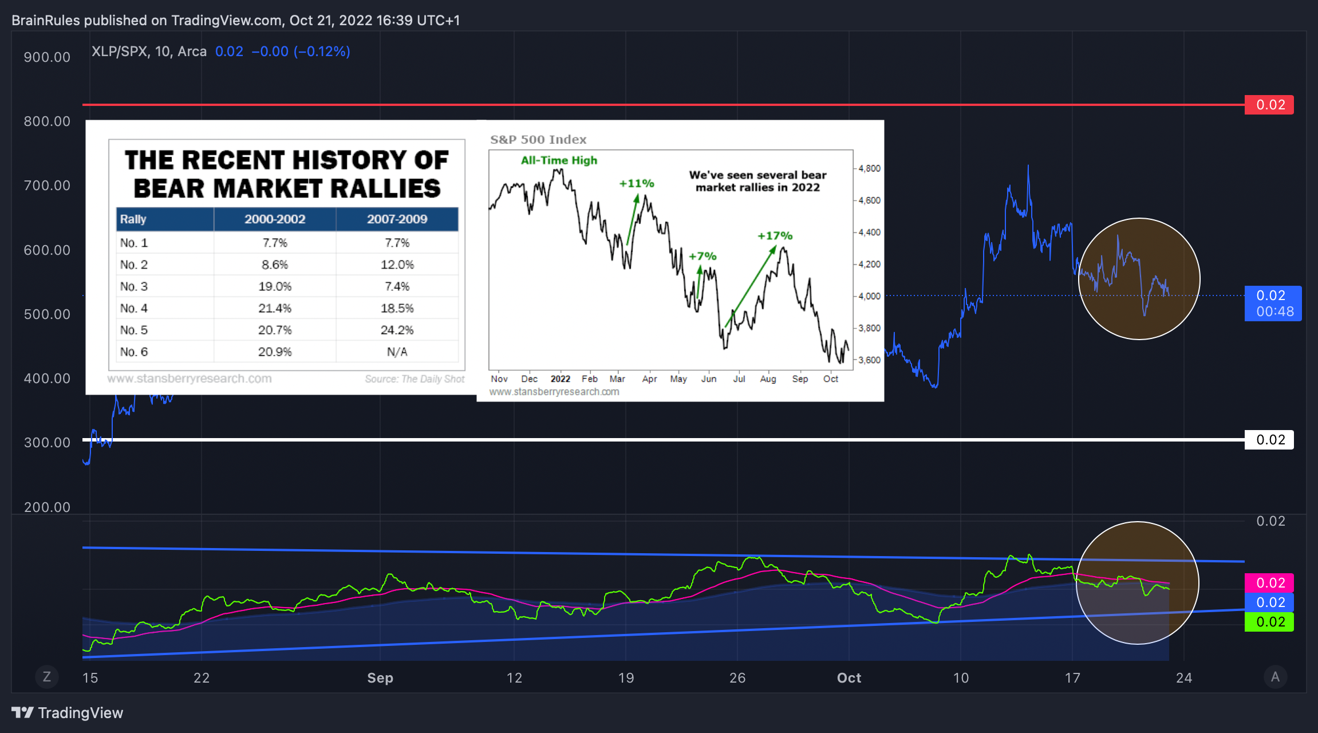Click the red 0.02 price label
The height and width of the screenshot is (733, 1318).
click(x=1269, y=105)
